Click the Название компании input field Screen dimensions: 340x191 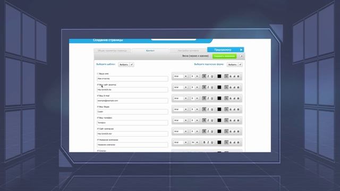[132, 145]
